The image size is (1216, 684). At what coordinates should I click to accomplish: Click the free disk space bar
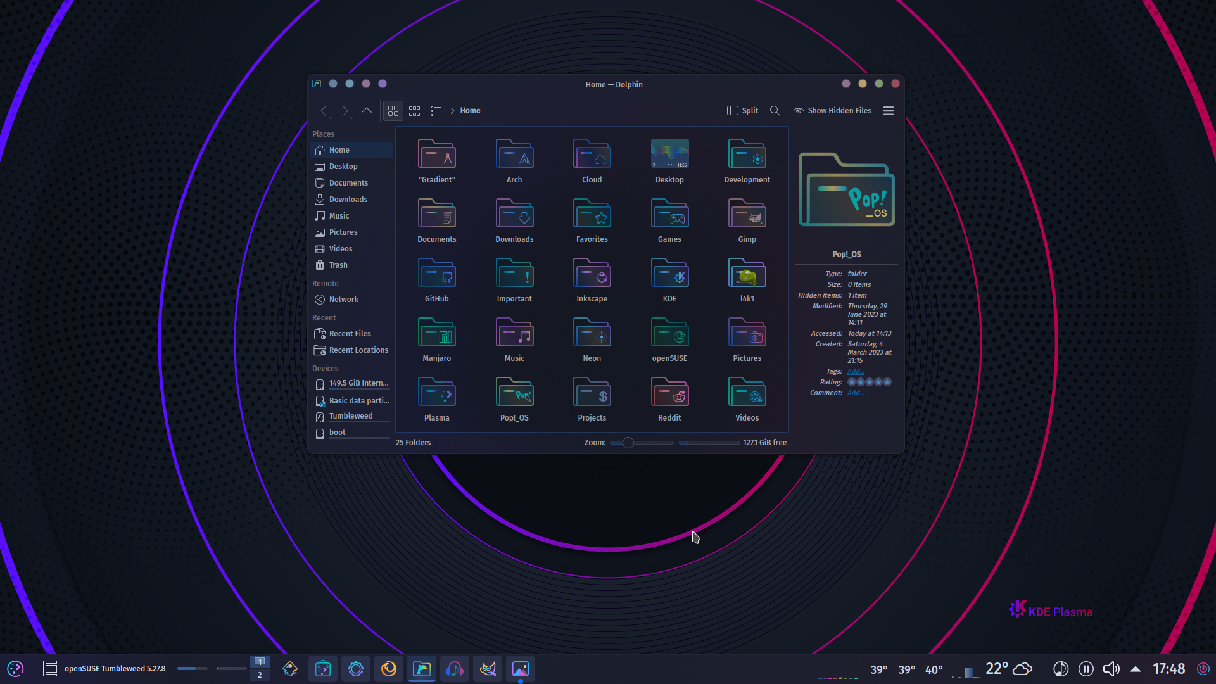709,443
